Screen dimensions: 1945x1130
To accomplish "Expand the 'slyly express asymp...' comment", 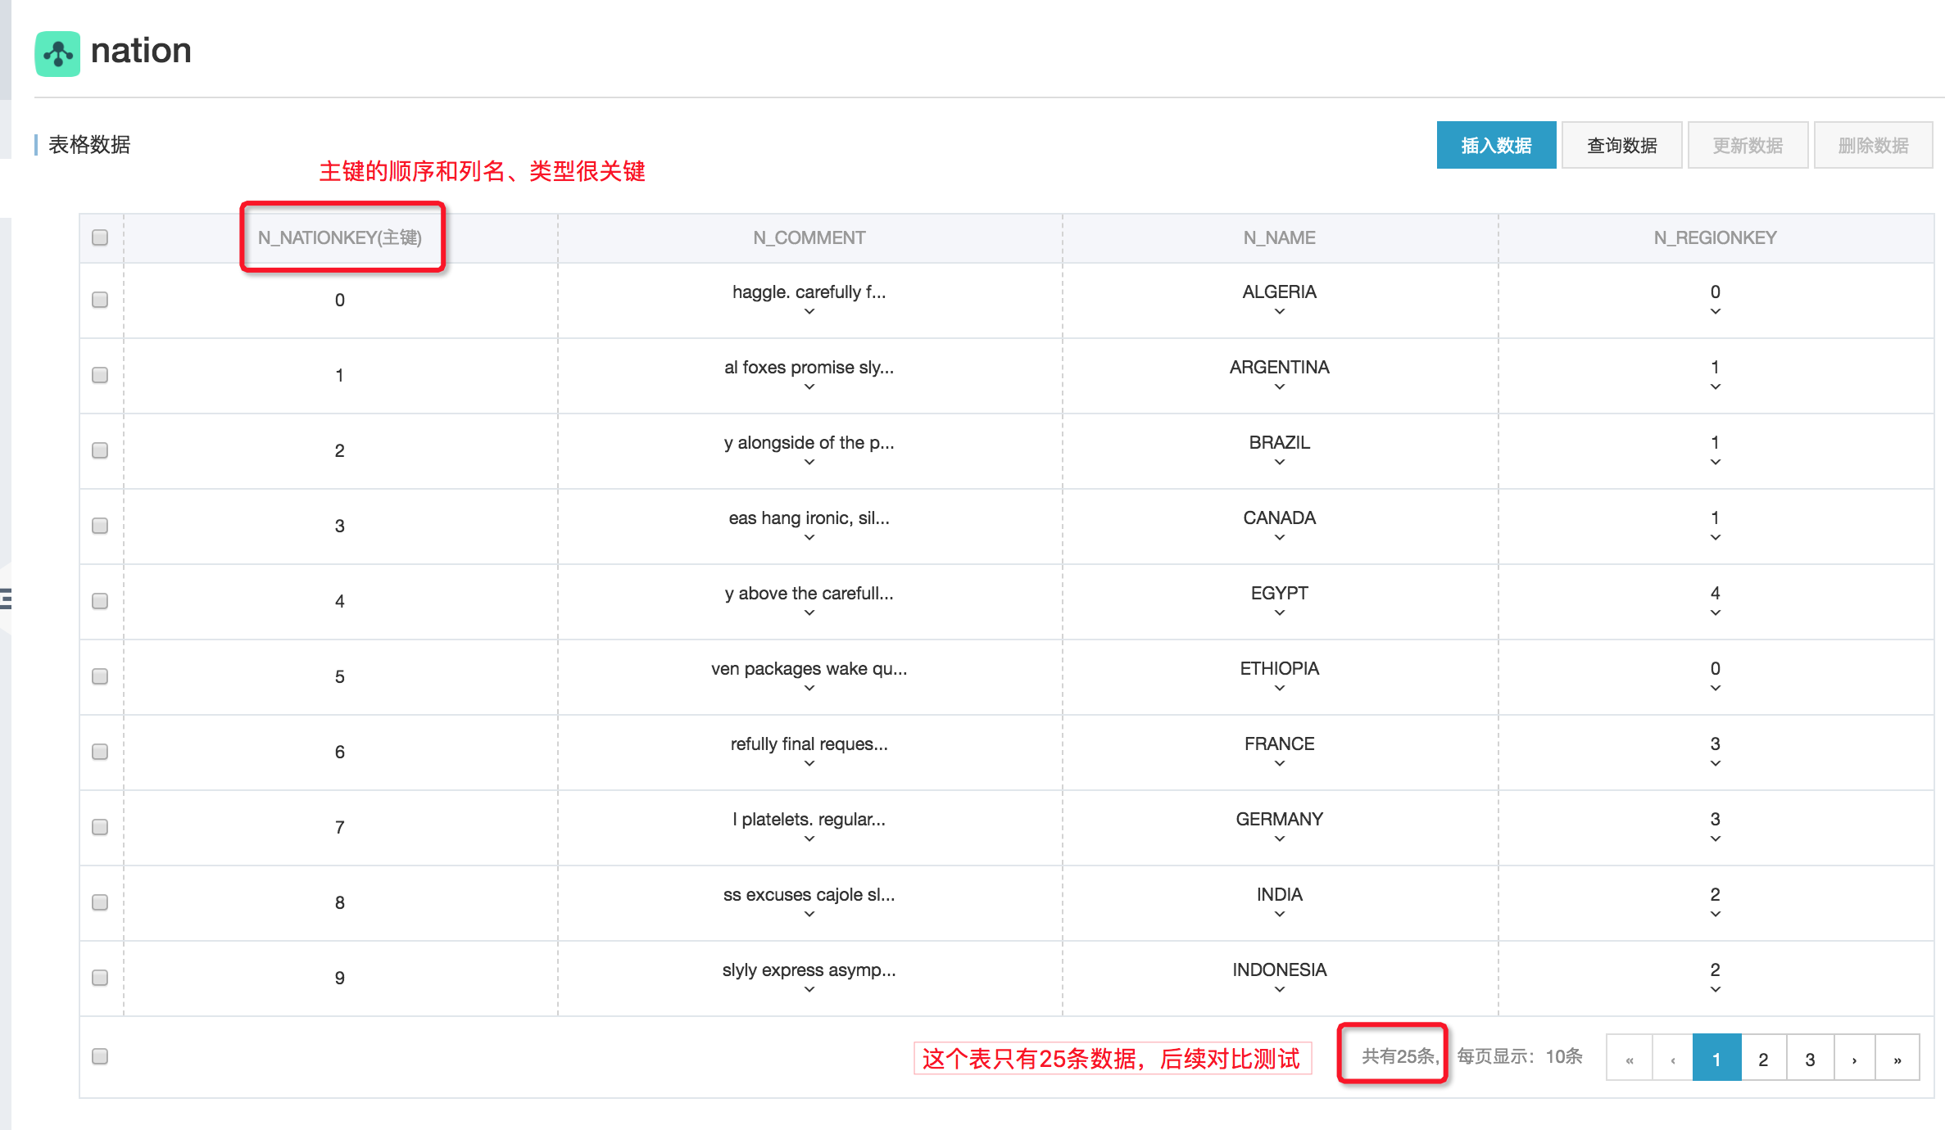I will click(809, 989).
